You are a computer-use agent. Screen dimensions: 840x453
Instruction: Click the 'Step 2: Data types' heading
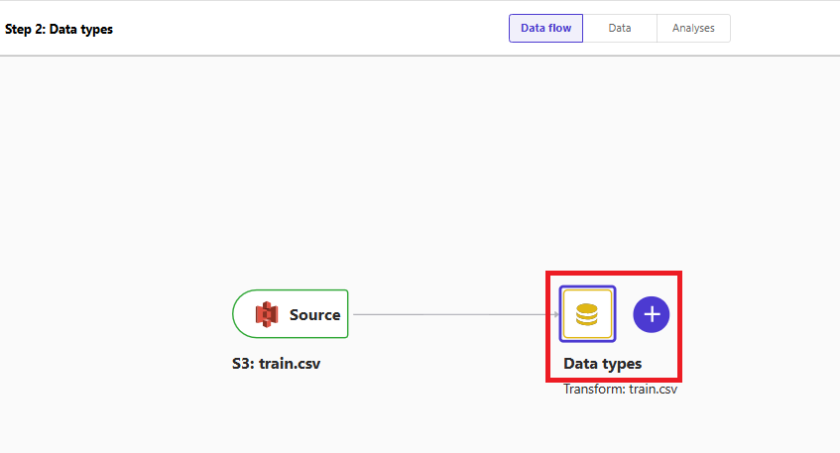[59, 29]
